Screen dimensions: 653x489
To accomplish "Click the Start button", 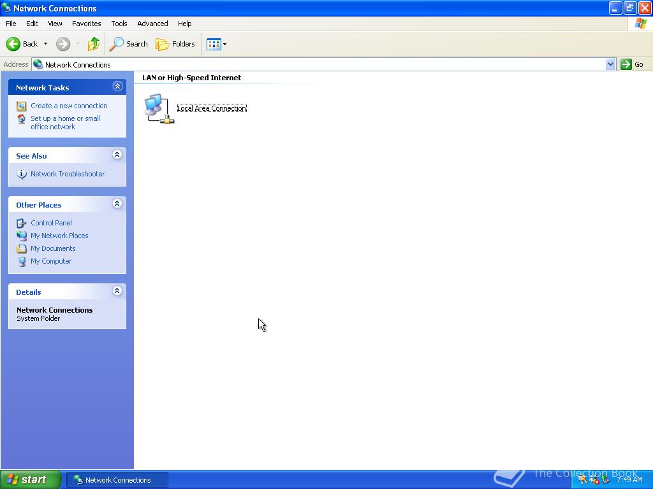I will click(x=31, y=479).
